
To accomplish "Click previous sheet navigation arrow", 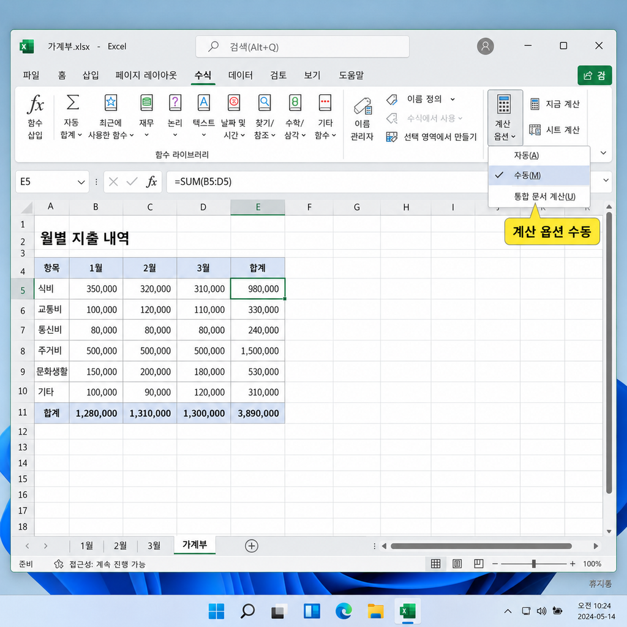I will tap(27, 546).
